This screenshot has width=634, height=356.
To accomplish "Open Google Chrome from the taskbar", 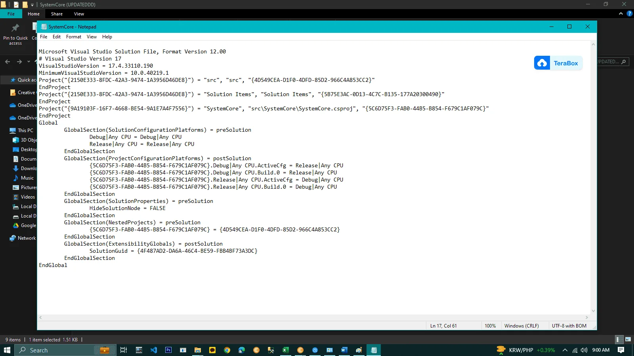I will pos(227,350).
